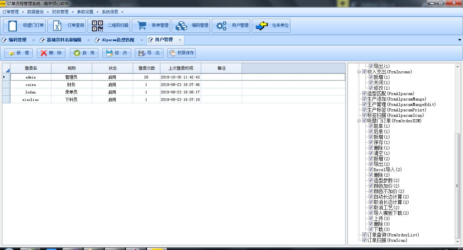Toggle the Excel导入(2) permission checkbox
This screenshot has height=250, width=463.
(371, 169)
